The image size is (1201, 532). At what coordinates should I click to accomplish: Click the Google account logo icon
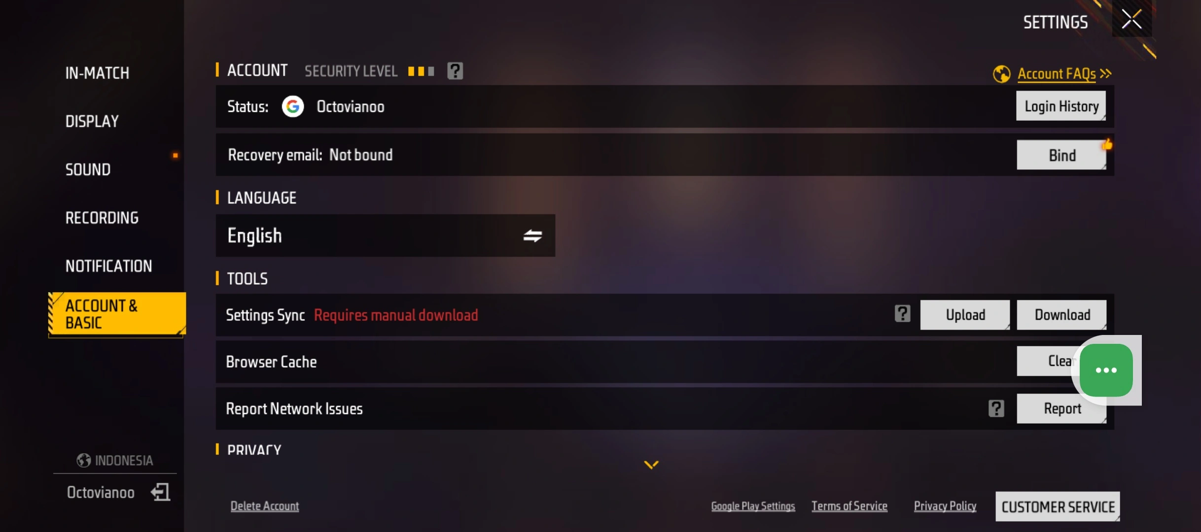pyautogui.click(x=293, y=106)
